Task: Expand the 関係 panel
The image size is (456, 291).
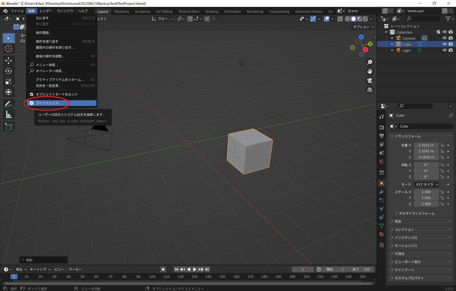Action: (x=421, y=221)
